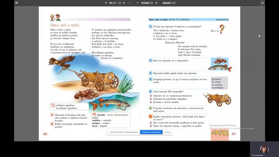279x157 pixels.
Task: Click the crayfish and pike picture on page 81
Action: point(220,64)
